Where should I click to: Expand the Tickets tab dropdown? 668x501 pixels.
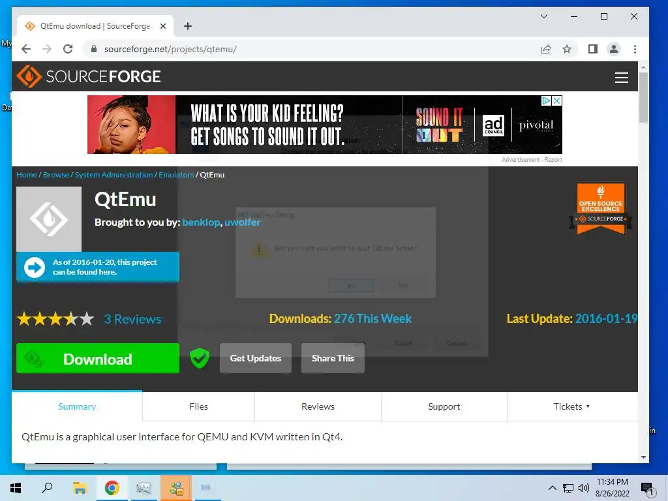click(571, 406)
